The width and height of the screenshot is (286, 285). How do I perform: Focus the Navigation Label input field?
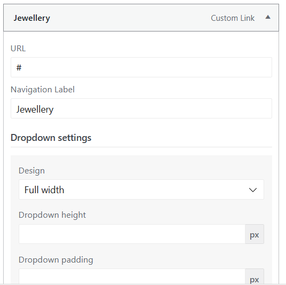pos(141,108)
